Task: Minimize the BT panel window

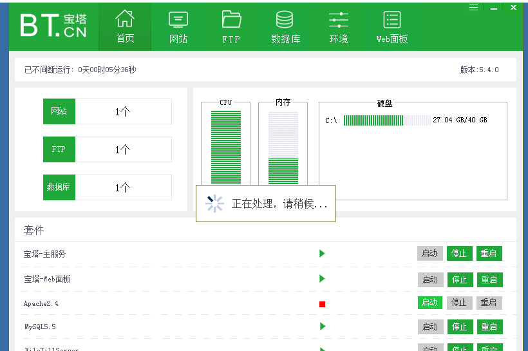Action: [494, 8]
